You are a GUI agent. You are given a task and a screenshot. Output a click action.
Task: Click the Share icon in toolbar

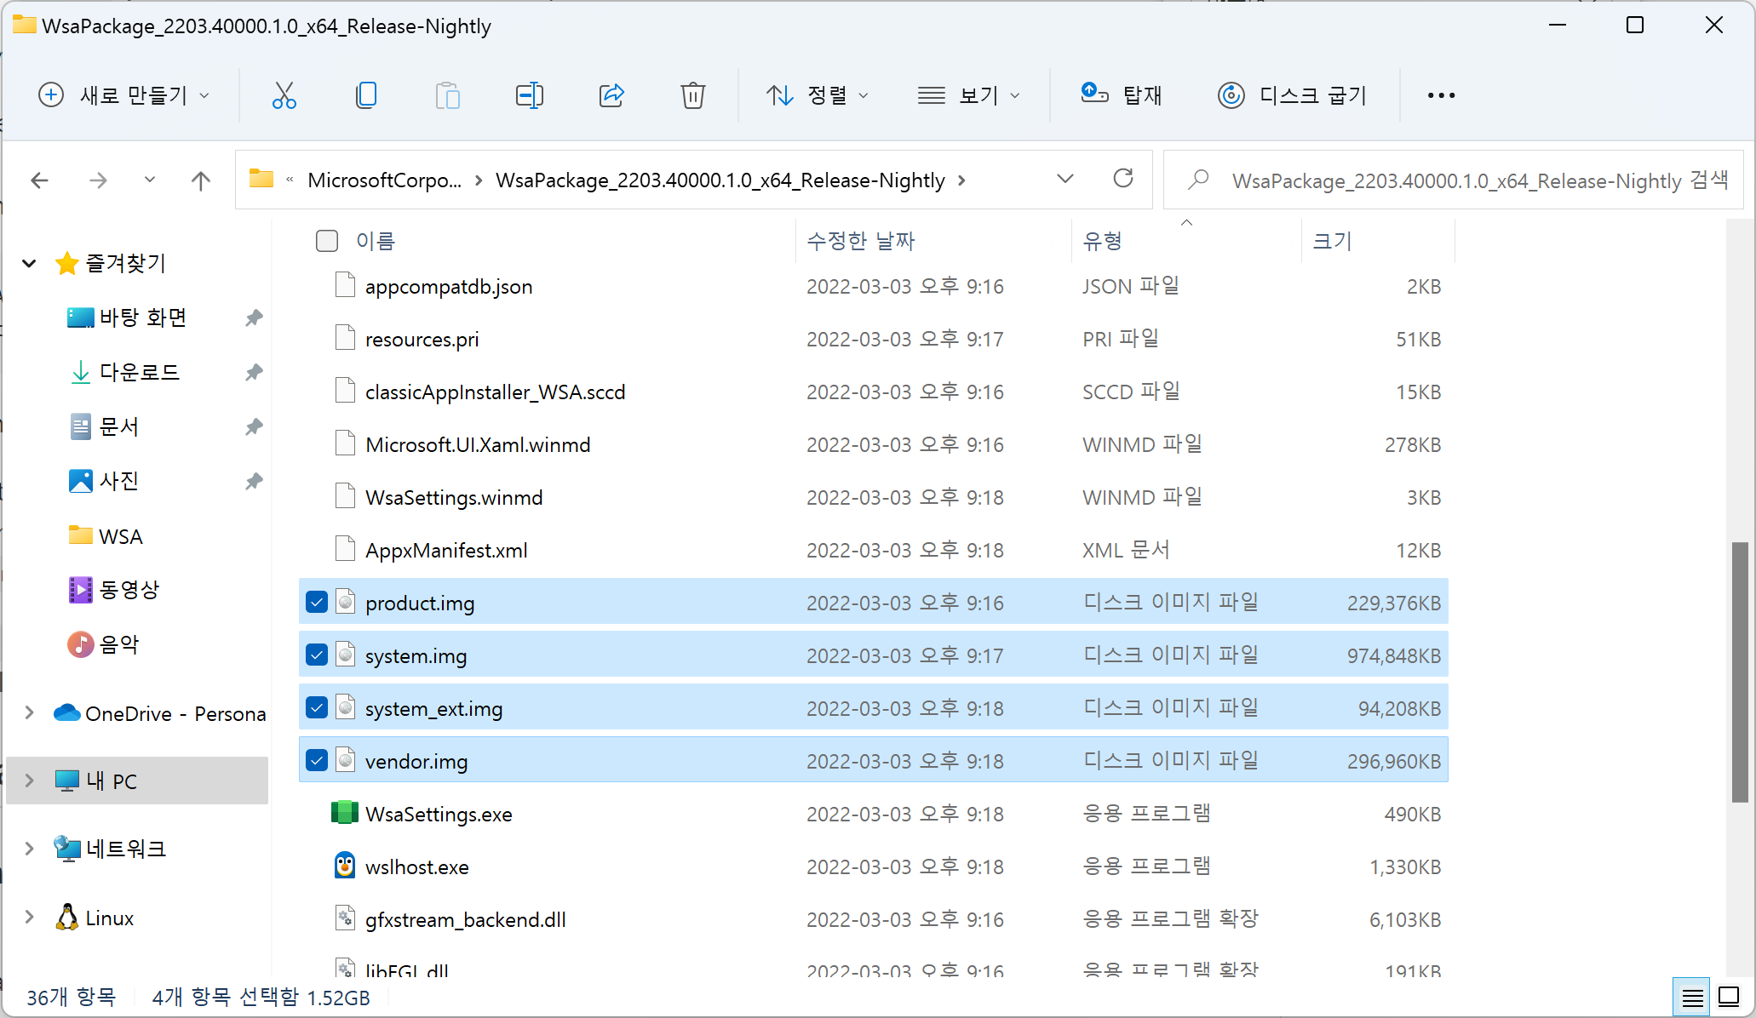pos(611,95)
